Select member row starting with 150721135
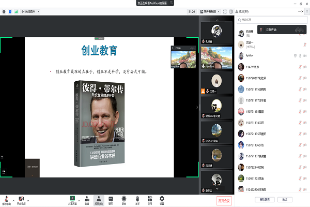 click(x=272, y=112)
